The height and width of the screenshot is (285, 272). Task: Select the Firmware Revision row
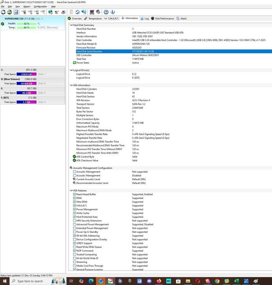[174, 48]
